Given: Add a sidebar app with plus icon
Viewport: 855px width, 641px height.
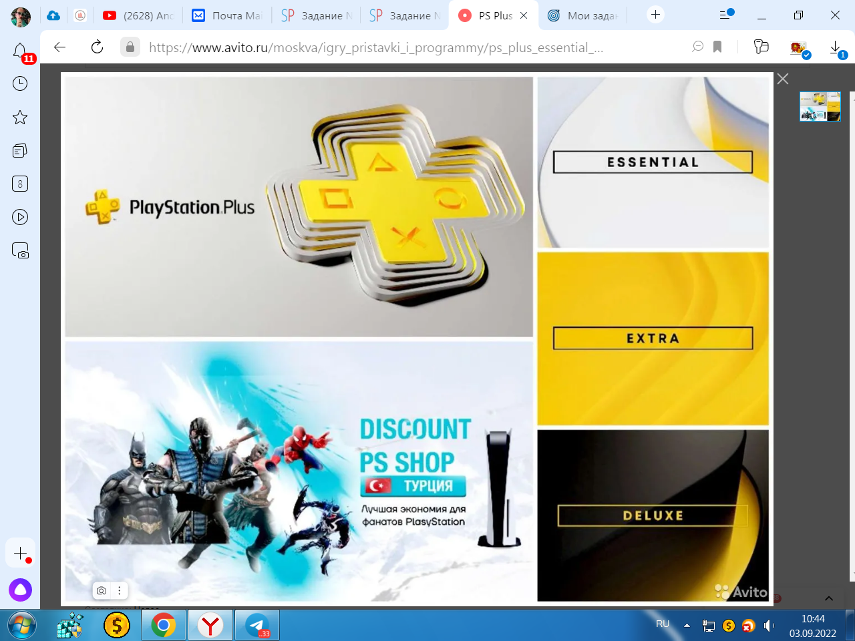Looking at the screenshot, I should click(x=20, y=554).
